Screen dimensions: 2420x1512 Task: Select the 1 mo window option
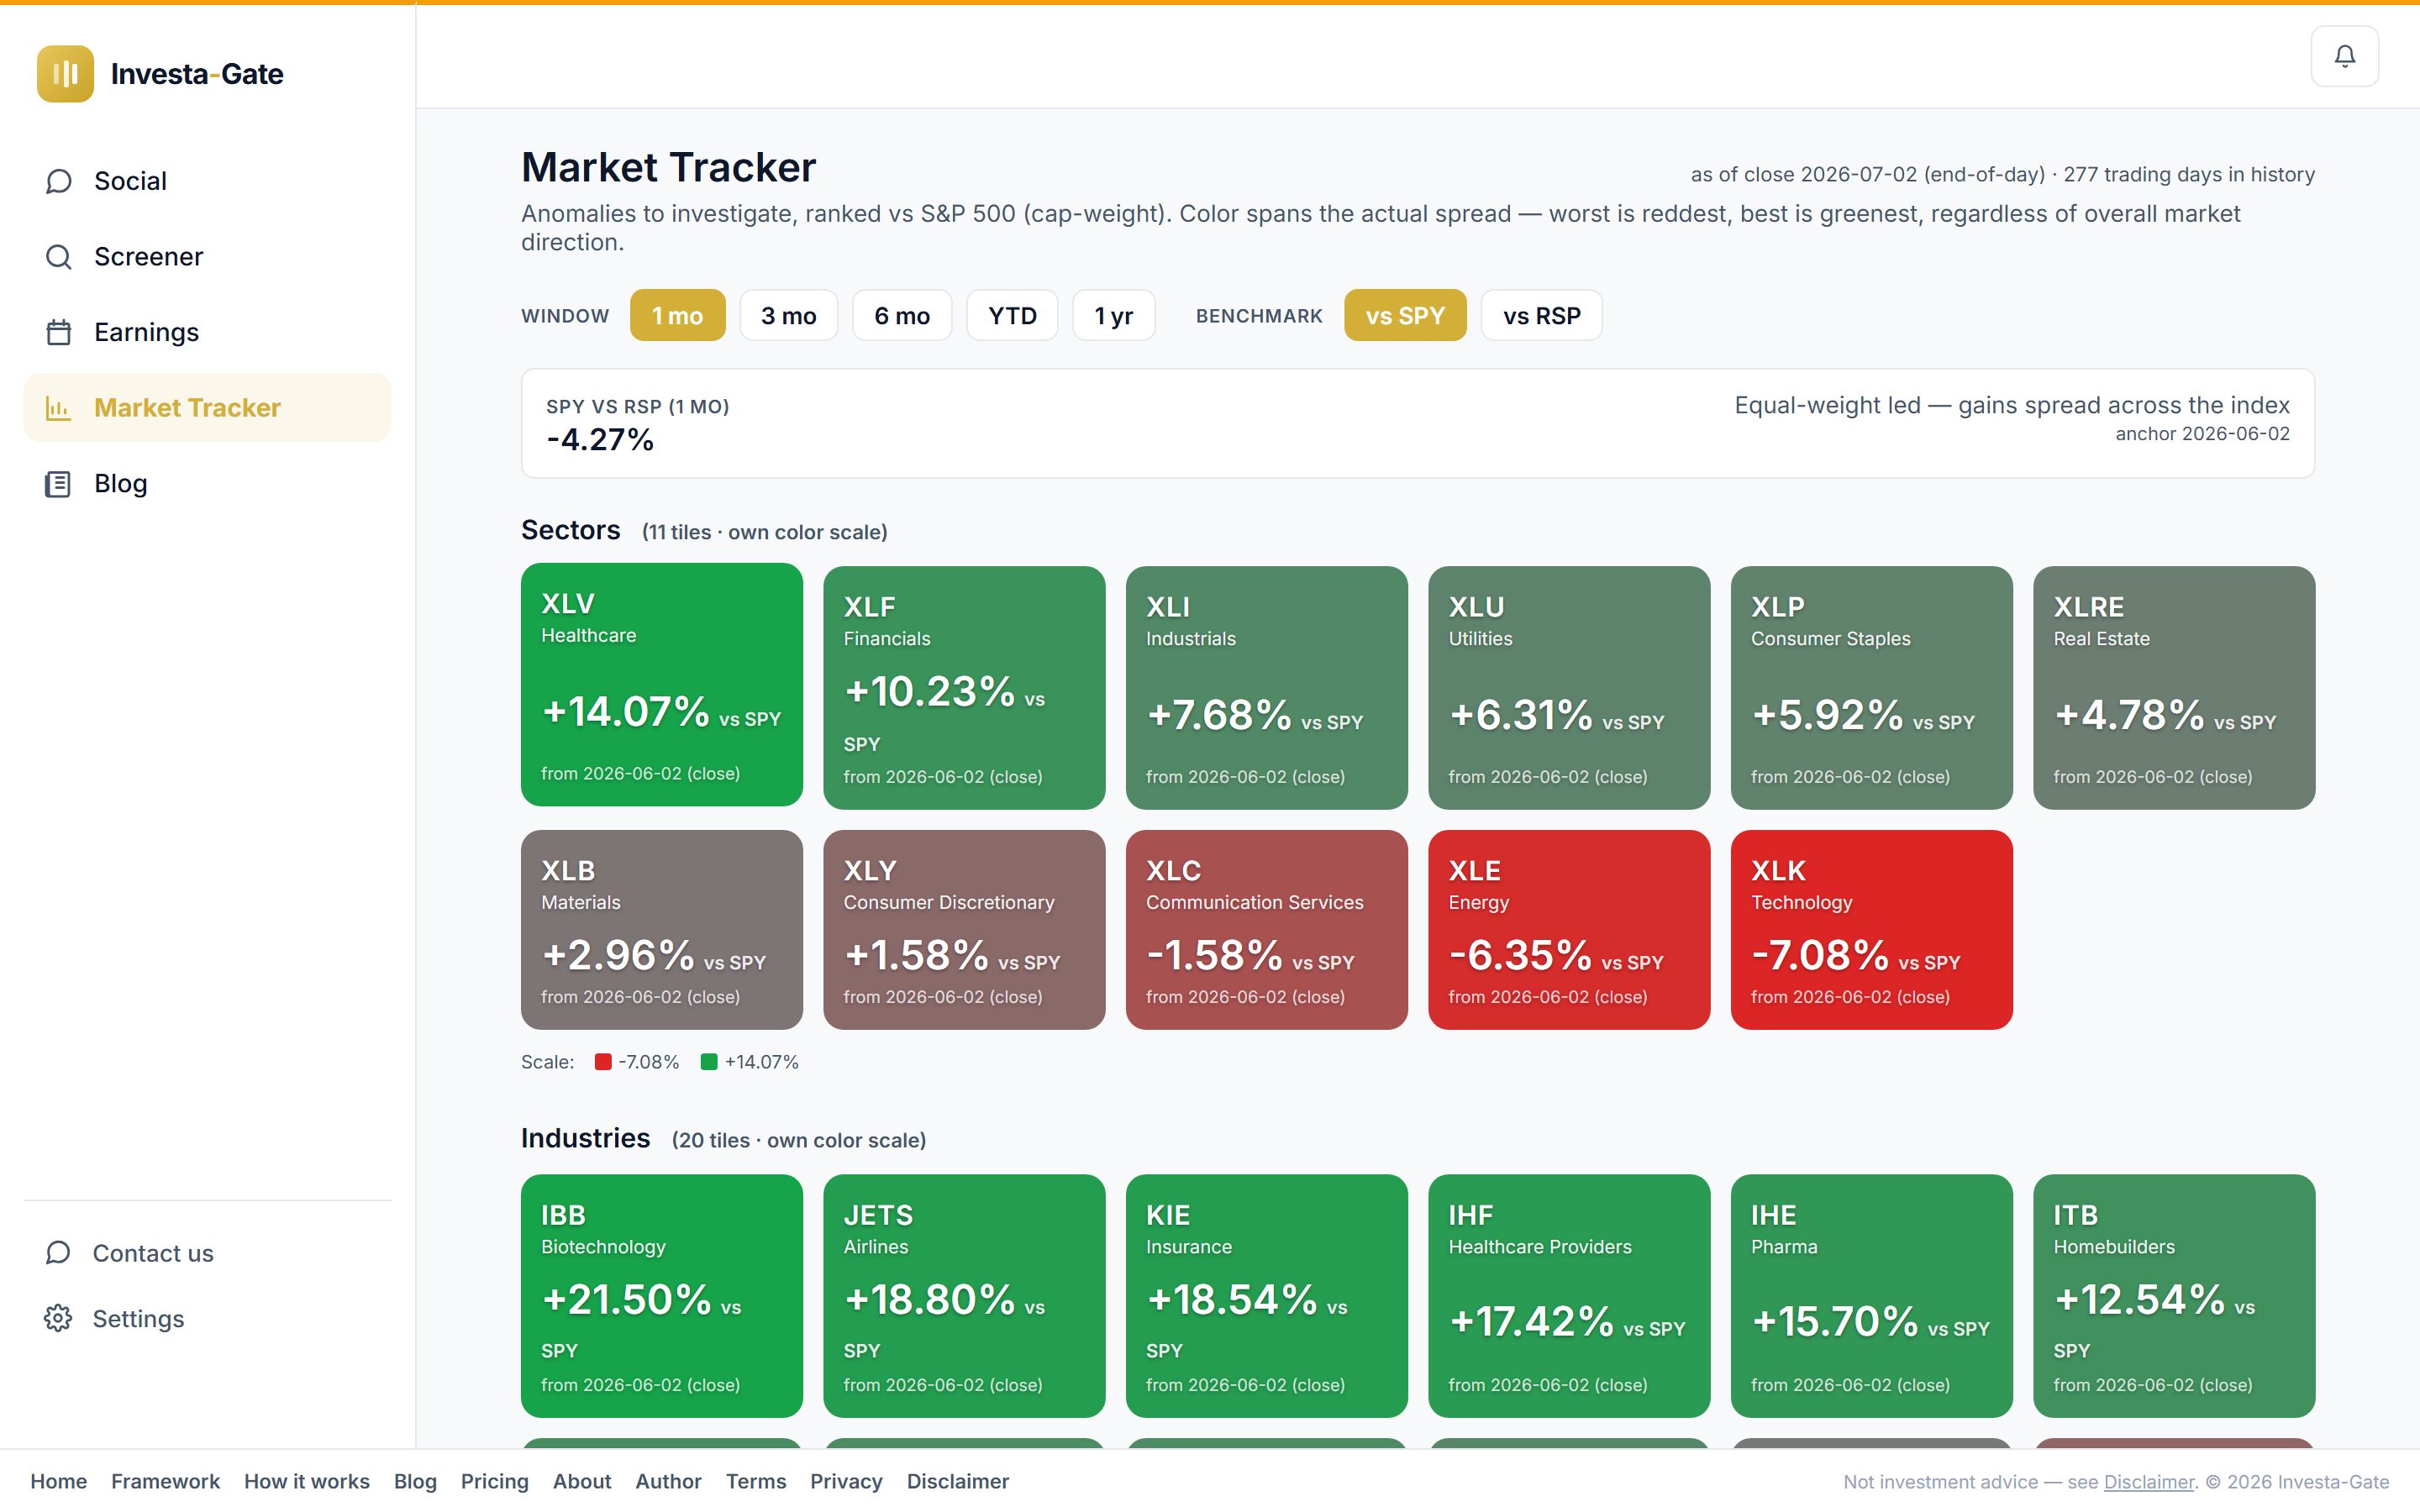677,315
